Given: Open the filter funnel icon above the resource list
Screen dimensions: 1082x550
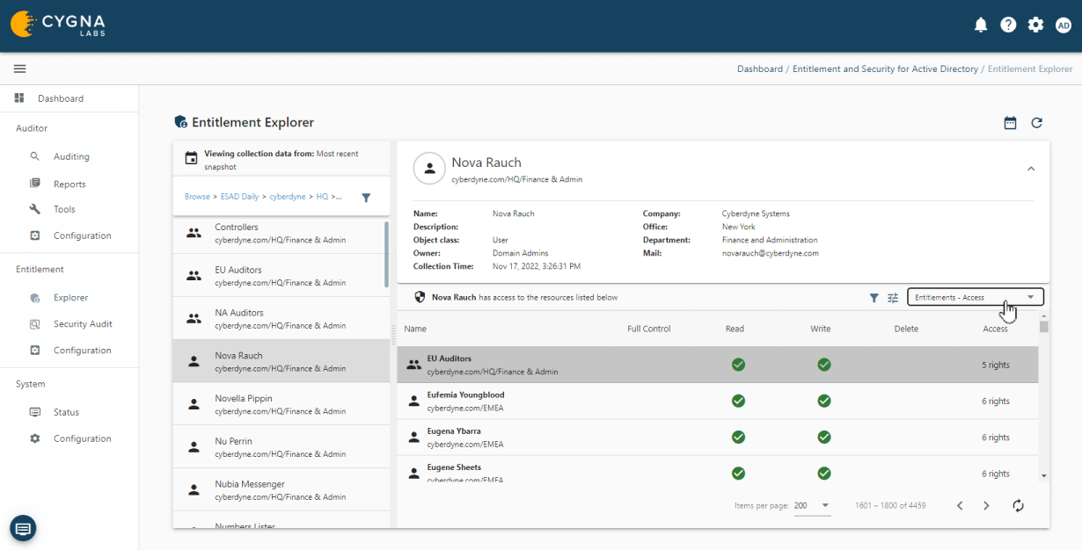Looking at the screenshot, I should pyautogui.click(x=873, y=298).
